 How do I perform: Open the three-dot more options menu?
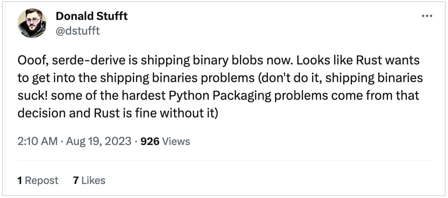click(426, 16)
